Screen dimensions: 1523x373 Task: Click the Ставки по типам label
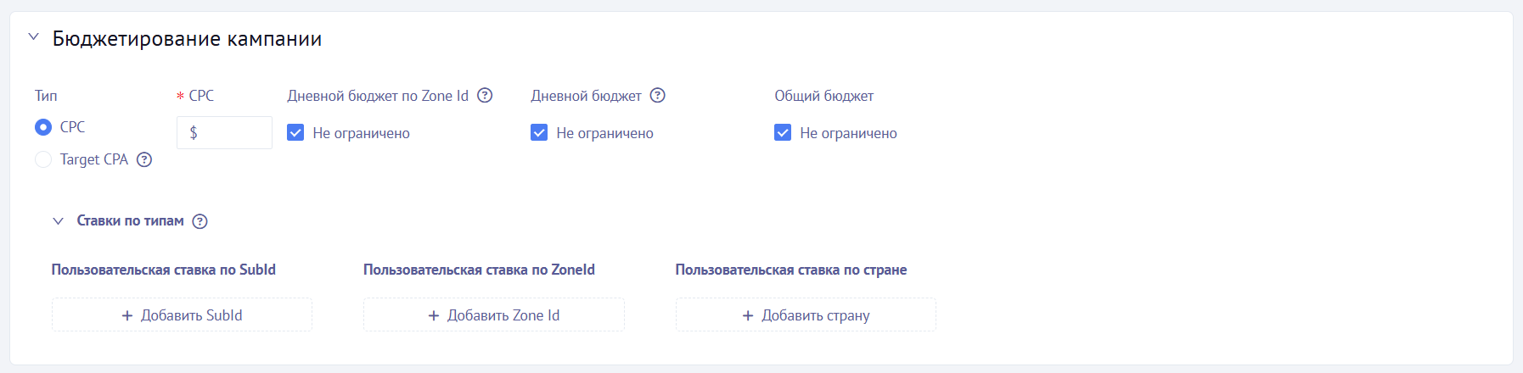130,221
